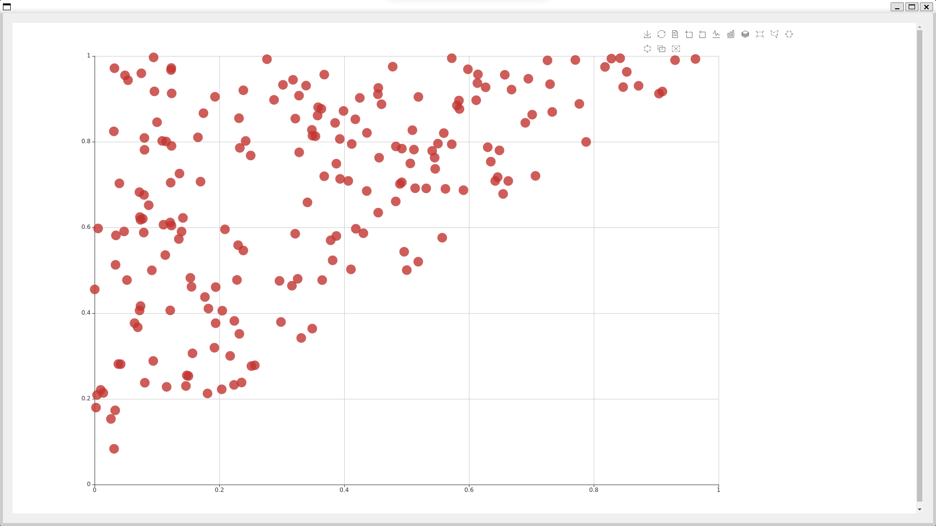
Task: Click the scroll up arrow
Action: tap(919, 27)
